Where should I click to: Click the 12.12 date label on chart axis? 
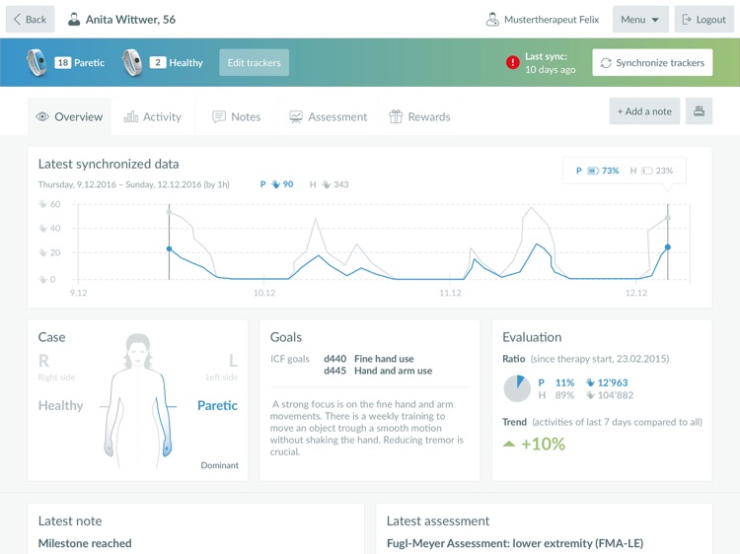tap(636, 293)
